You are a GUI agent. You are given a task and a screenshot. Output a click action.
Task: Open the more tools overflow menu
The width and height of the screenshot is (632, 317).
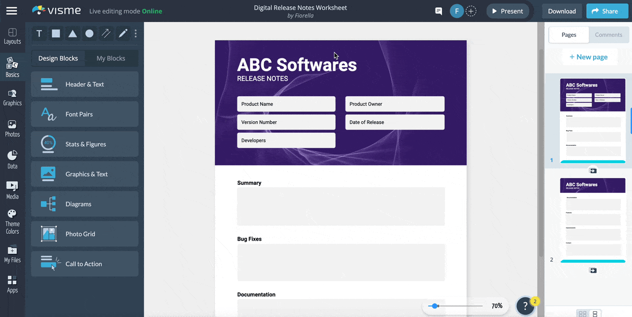click(135, 33)
